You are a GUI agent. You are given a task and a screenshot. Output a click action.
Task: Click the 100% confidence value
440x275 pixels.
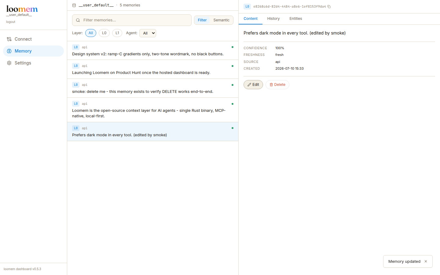coord(280,48)
